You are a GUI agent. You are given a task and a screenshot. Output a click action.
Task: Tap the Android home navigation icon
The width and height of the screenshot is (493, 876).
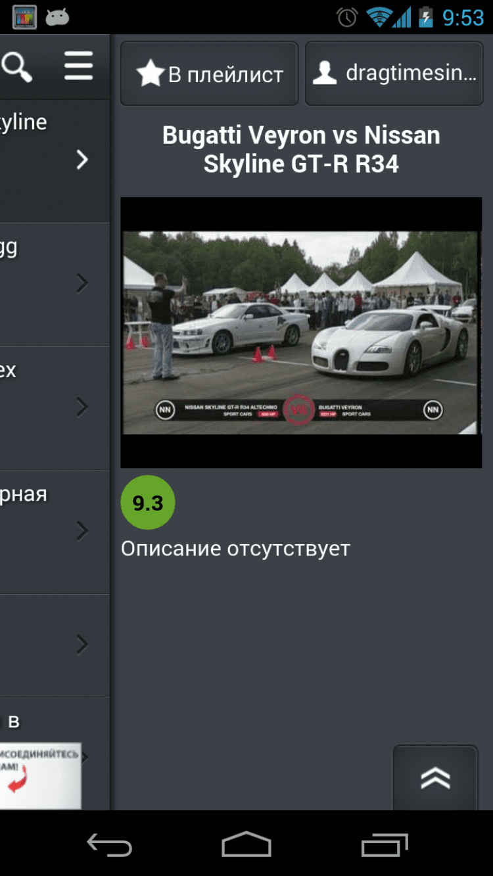246,844
